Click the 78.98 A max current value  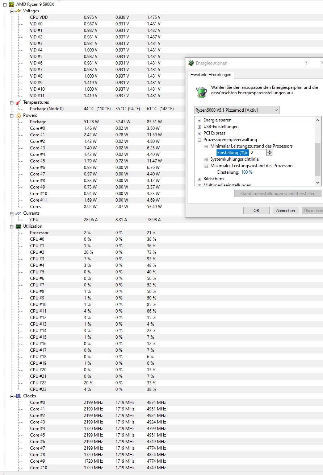(x=154, y=220)
